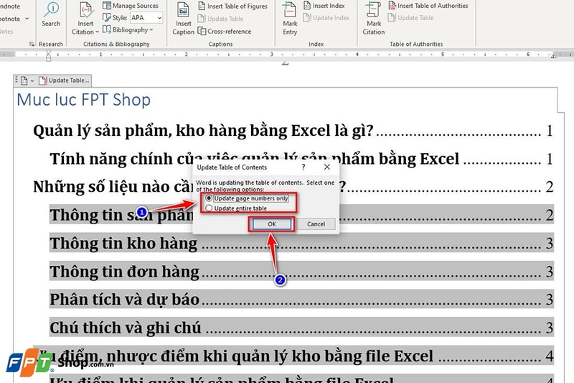Screen dimensions: 574x383
Task: Open the Search research tool
Action: [50, 14]
